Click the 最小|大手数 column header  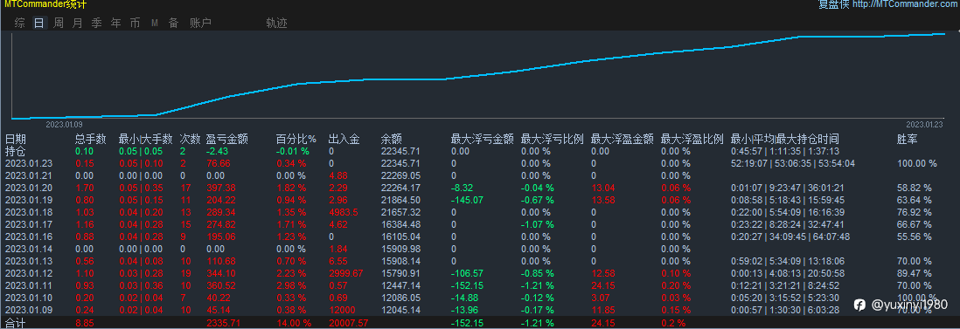[x=146, y=140]
